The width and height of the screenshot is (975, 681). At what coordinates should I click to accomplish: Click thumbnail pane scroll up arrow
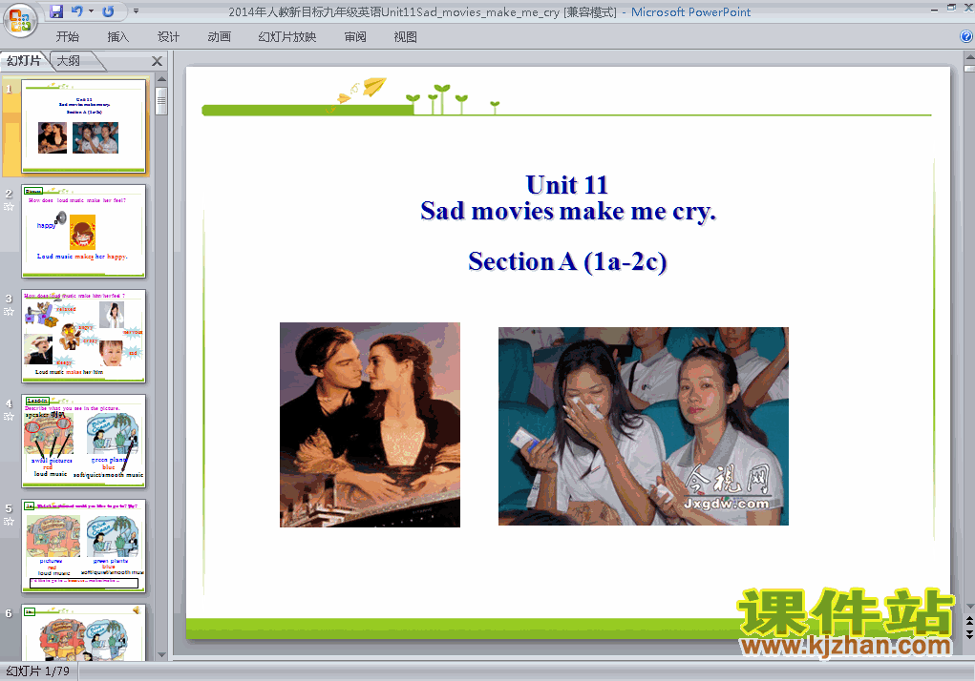coord(161,79)
